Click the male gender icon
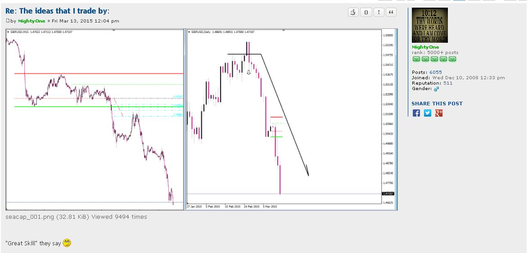528x253 pixels. click(437, 89)
